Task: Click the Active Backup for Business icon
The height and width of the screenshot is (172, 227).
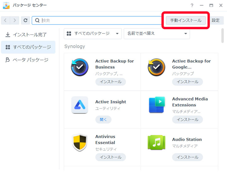Action: click(80, 67)
